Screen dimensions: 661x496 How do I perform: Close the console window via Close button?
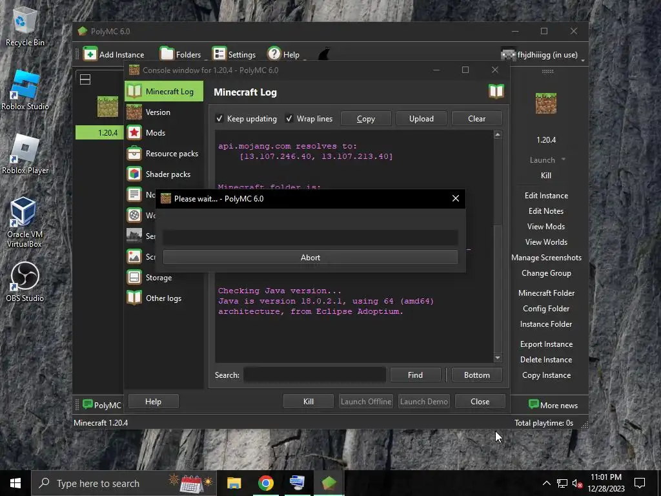(x=480, y=402)
